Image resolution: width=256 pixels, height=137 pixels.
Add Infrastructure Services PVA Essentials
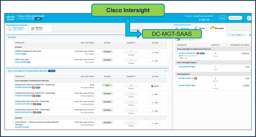(x=155, y=102)
